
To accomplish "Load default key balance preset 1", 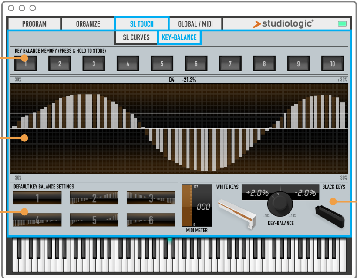I will [37, 198].
